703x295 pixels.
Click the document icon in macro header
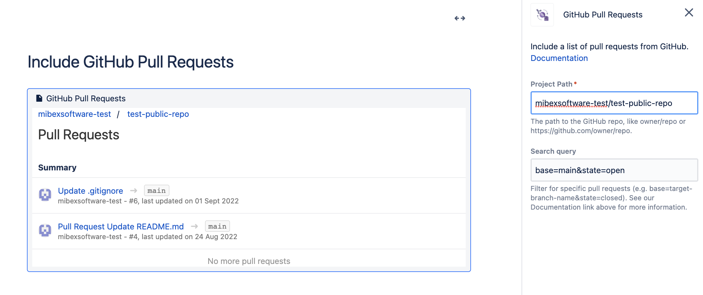[39, 98]
